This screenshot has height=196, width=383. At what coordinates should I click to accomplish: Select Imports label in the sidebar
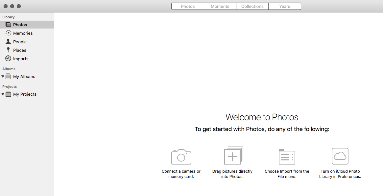pos(21,59)
